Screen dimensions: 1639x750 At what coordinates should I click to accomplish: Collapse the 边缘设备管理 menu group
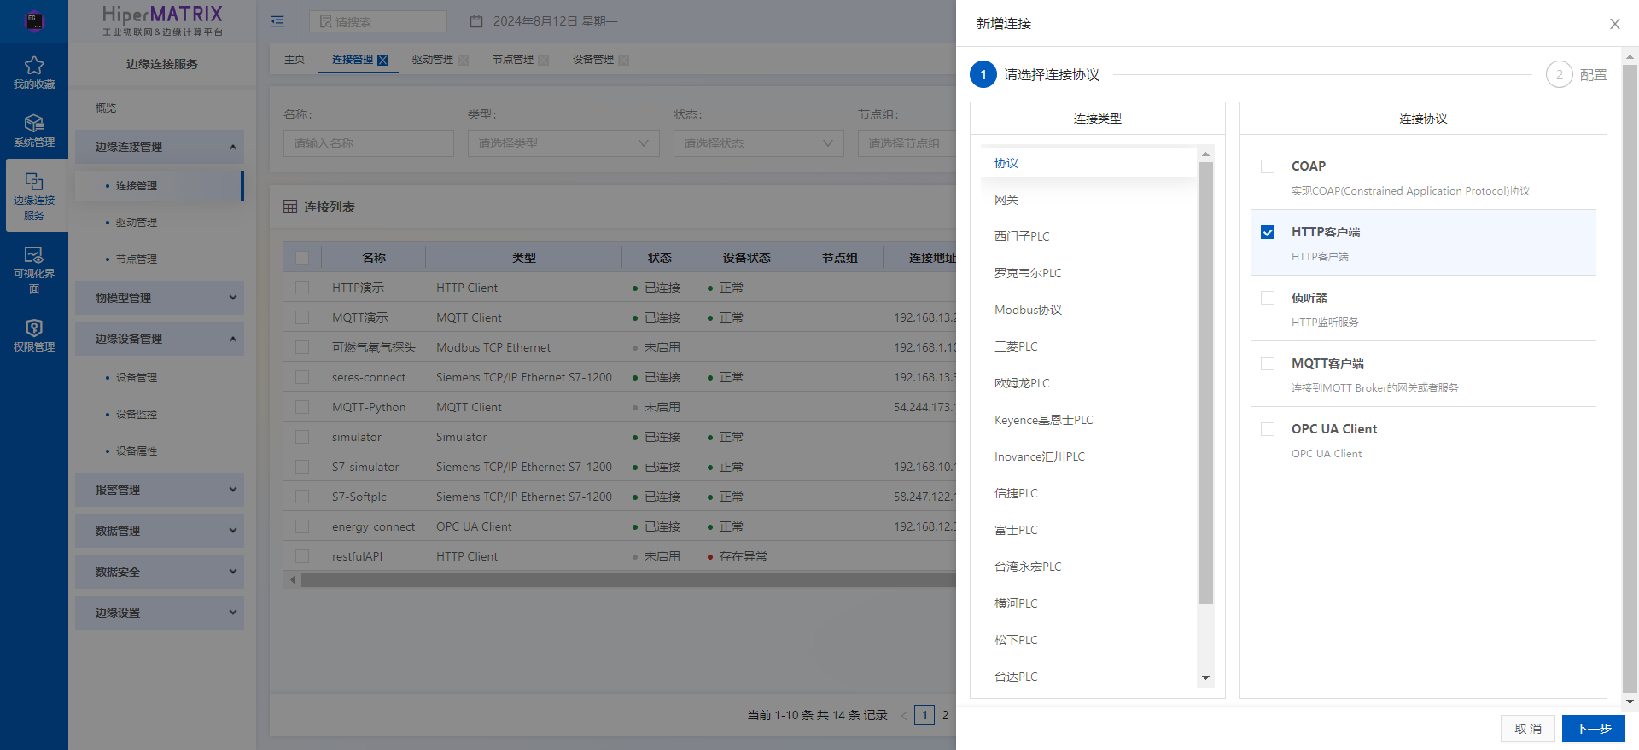(x=160, y=339)
